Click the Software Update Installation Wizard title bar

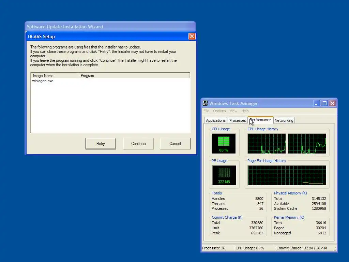110,27
